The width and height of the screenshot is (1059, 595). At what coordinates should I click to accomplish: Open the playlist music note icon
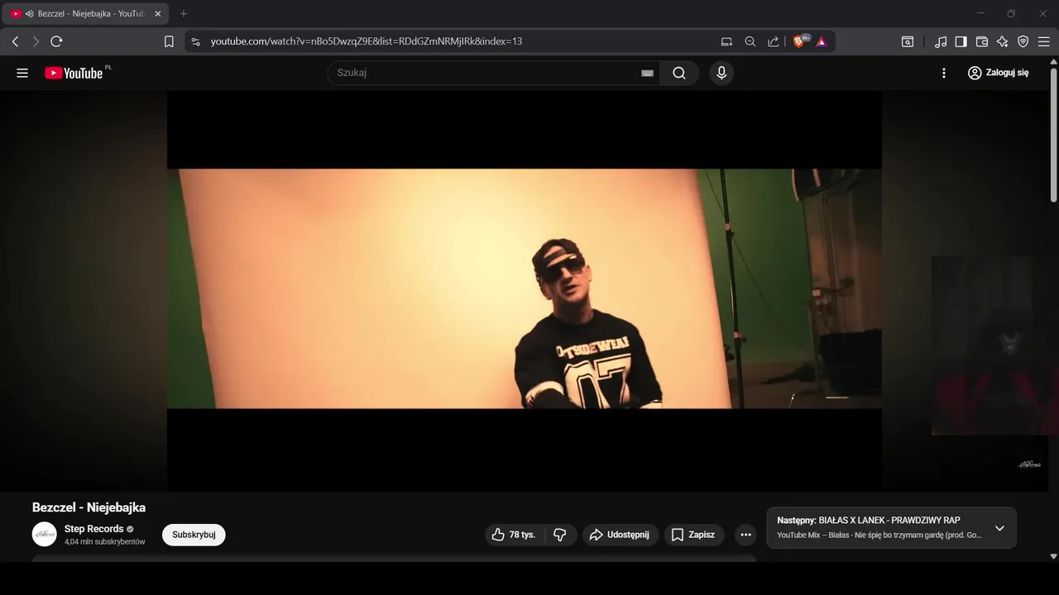(x=941, y=41)
